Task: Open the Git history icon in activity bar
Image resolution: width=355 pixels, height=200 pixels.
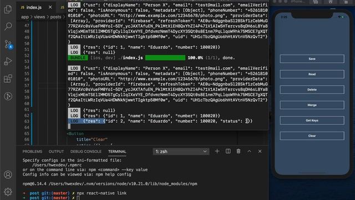Action: click(8, 96)
